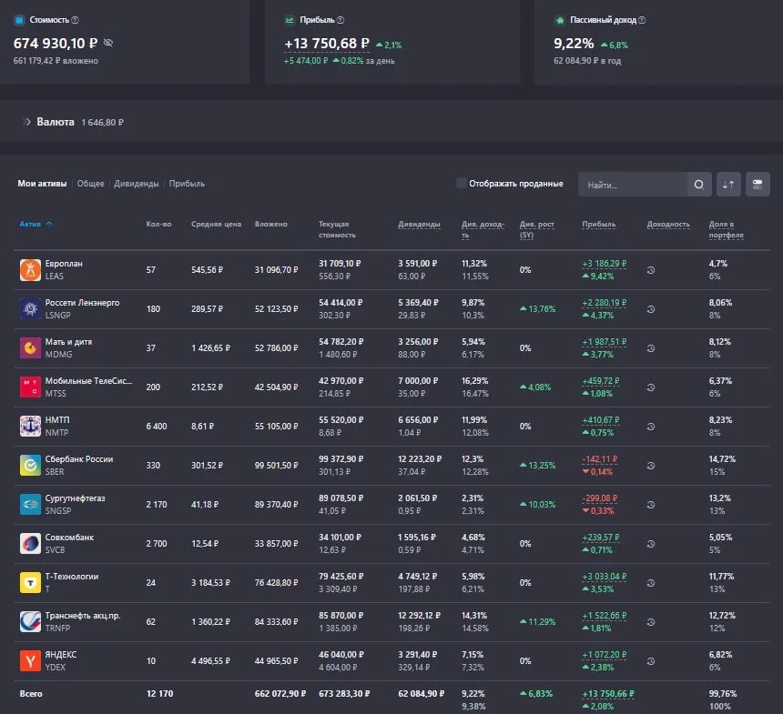Click current value 99 372,90 ₽ cell
Screen dimensions: 783x714
341,459
